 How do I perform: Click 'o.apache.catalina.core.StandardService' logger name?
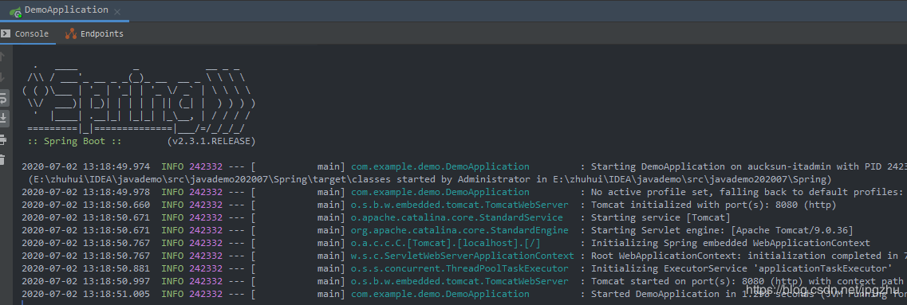coord(457,217)
